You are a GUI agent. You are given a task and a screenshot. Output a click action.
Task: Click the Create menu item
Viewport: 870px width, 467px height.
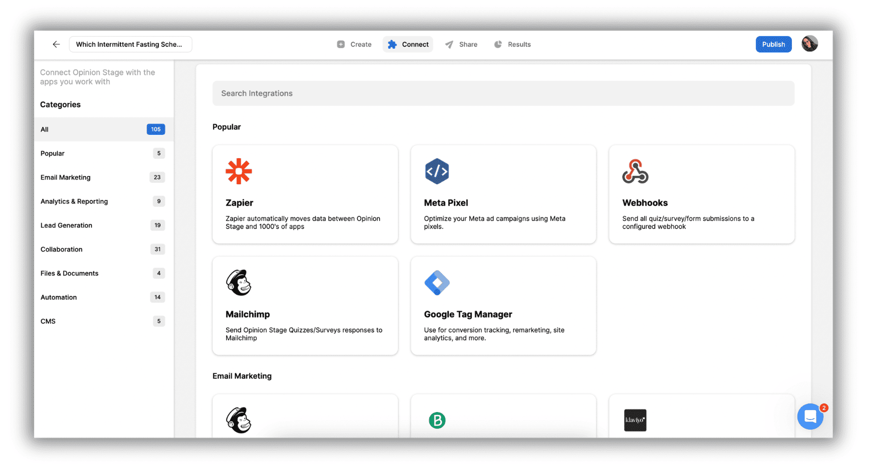[x=354, y=44]
